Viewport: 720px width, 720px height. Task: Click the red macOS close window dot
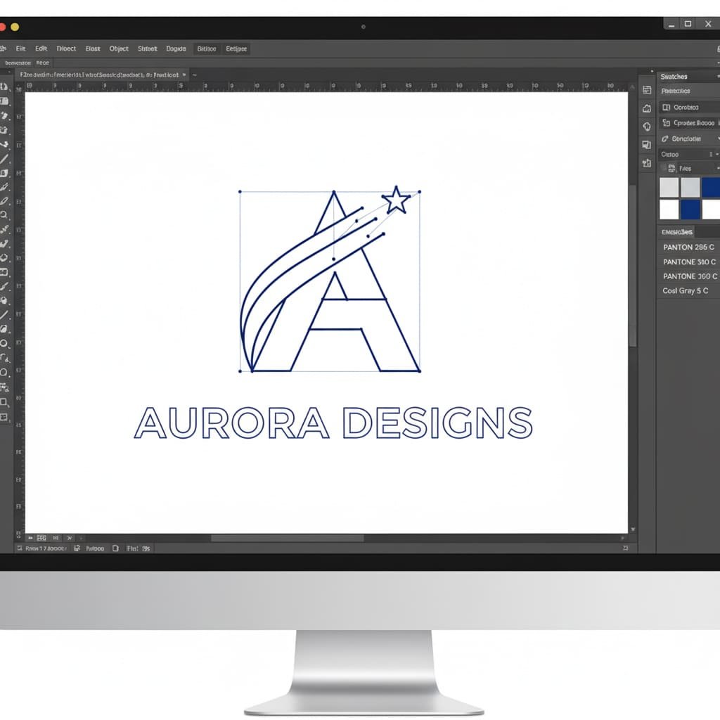[2, 27]
